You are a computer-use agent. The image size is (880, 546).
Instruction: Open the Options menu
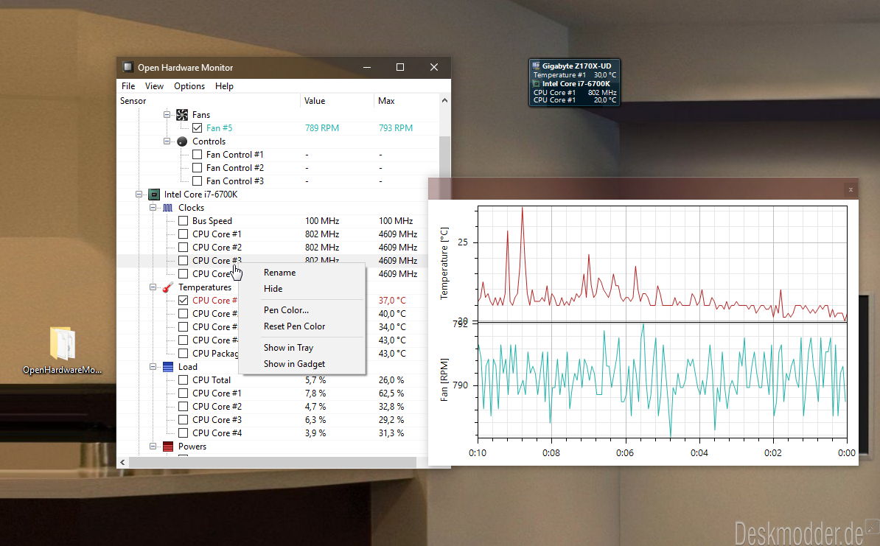[189, 86]
